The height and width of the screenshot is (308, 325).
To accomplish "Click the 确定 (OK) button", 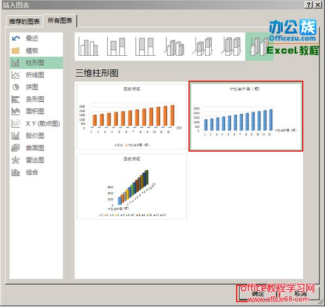I will 258,293.
